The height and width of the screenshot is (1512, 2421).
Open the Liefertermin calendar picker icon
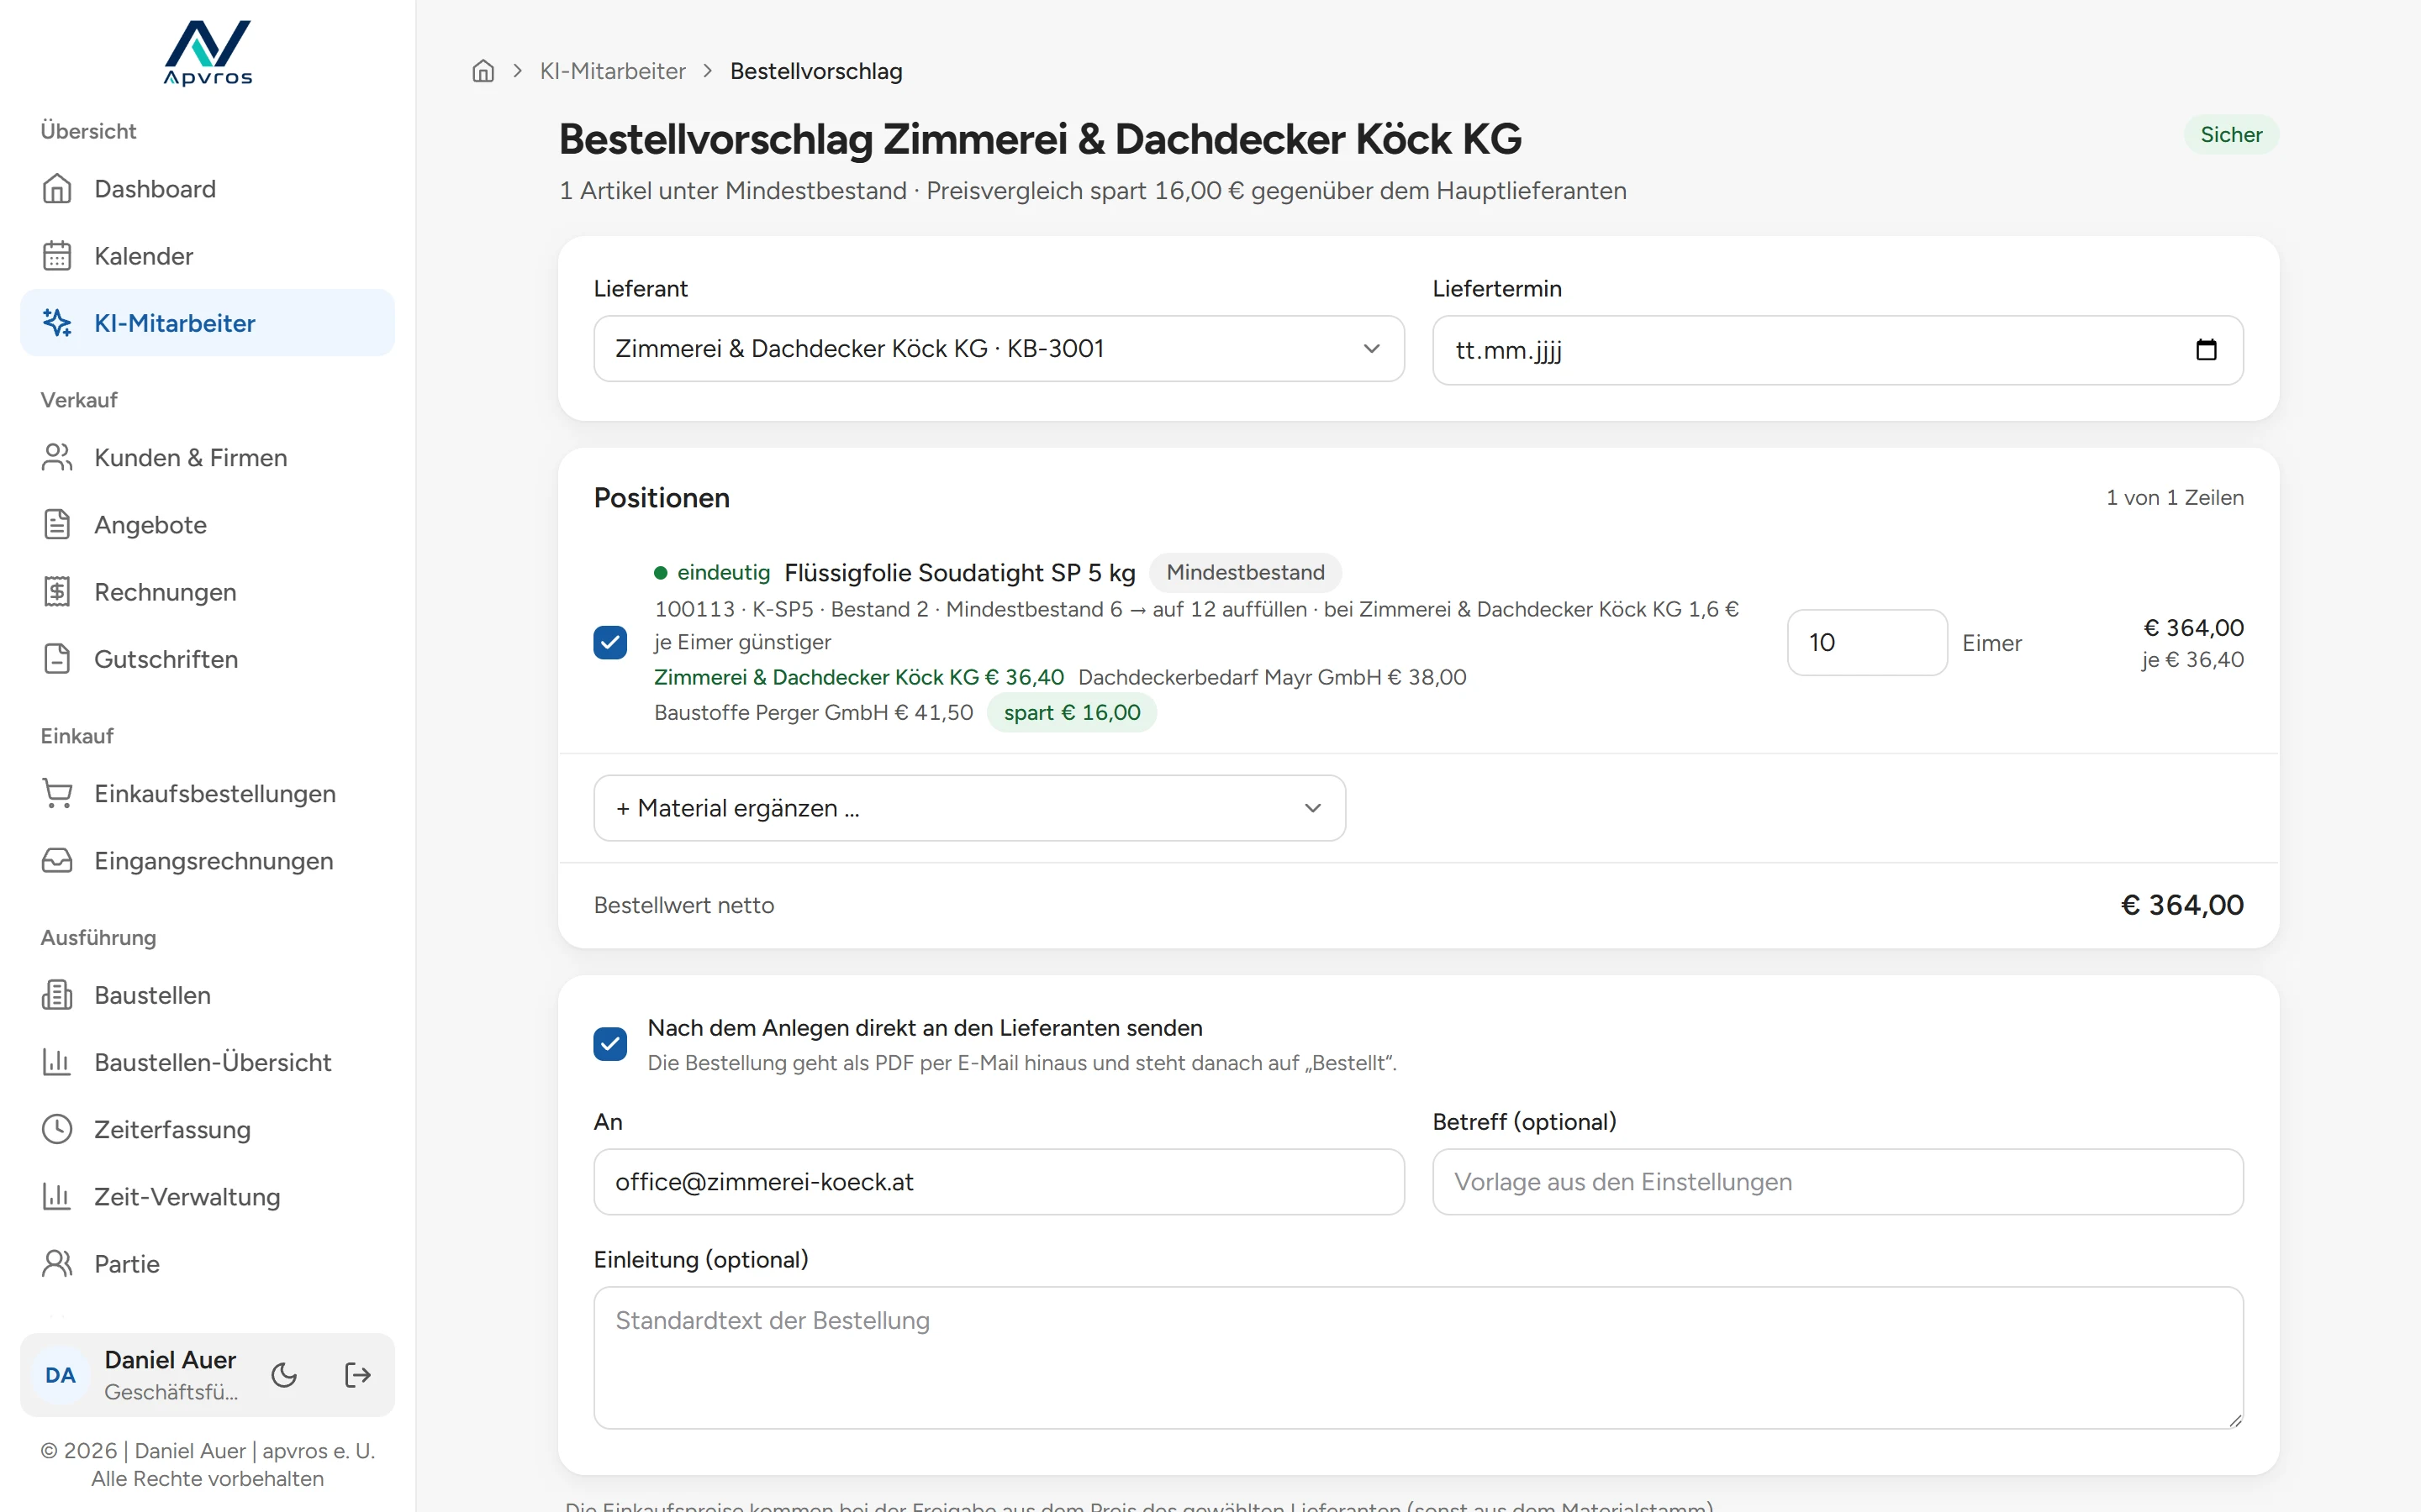(2206, 350)
